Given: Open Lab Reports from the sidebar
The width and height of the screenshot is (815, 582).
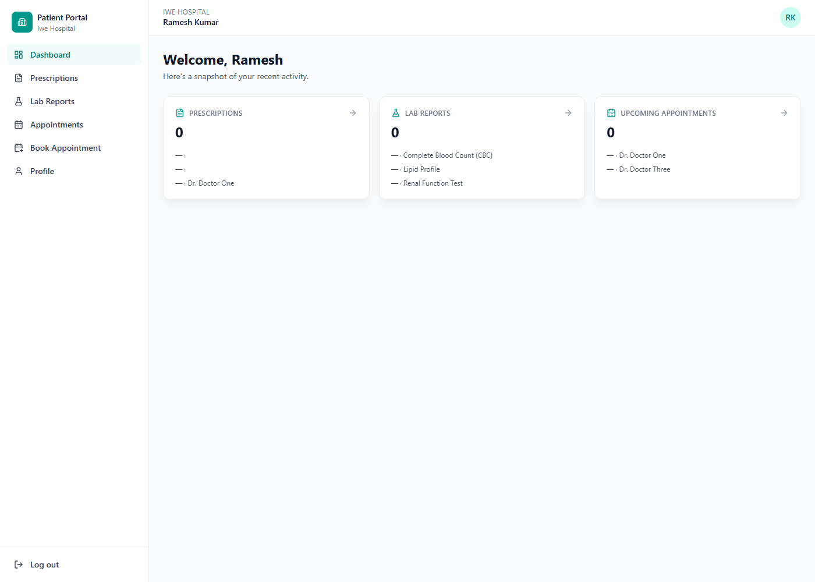Looking at the screenshot, I should 74,101.
